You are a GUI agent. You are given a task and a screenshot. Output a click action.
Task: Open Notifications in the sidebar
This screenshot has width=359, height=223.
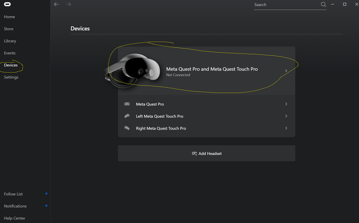pyautogui.click(x=15, y=206)
